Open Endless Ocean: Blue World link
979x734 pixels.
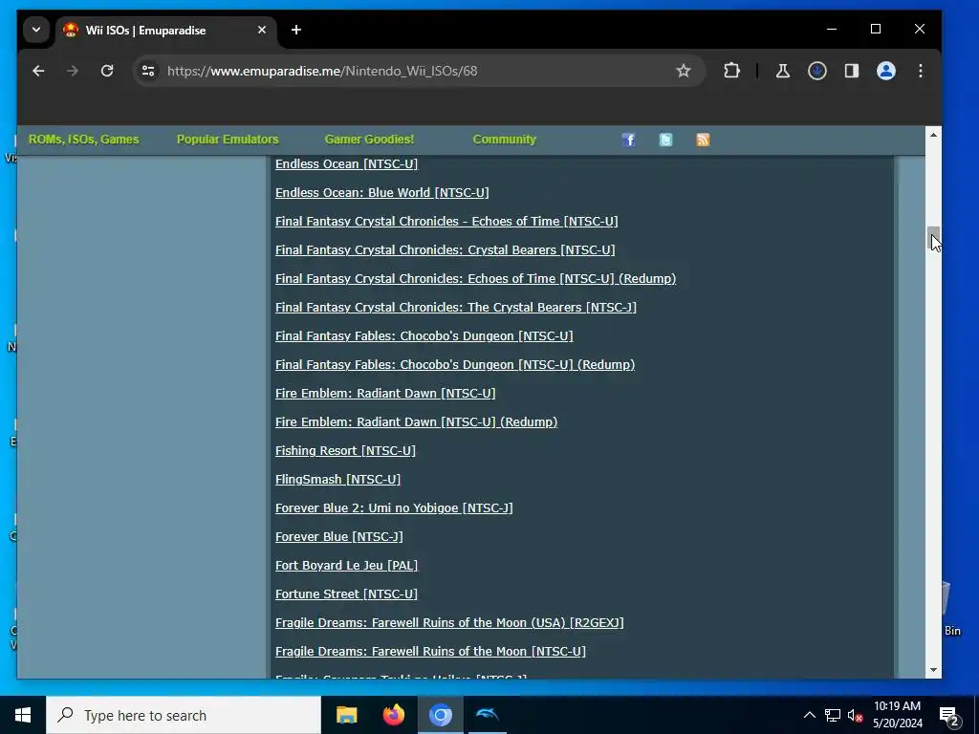(x=382, y=193)
